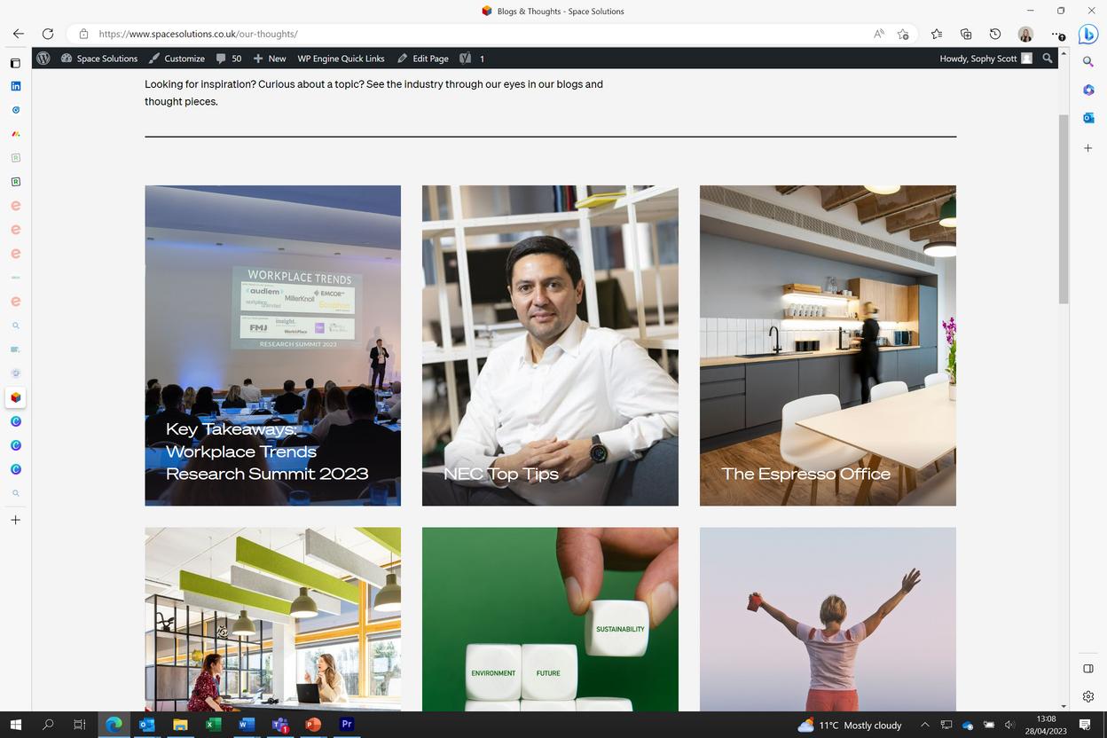Image resolution: width=1107 pixels, height=738 pixels.
Task: Open the Outlook icon in Edge sidebar
Action: 1088,118
